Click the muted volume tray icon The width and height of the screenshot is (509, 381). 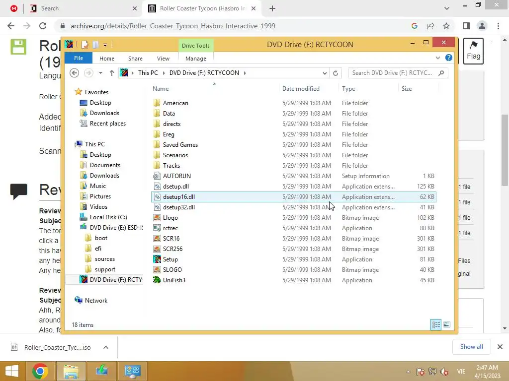click(x=444, y=371)
